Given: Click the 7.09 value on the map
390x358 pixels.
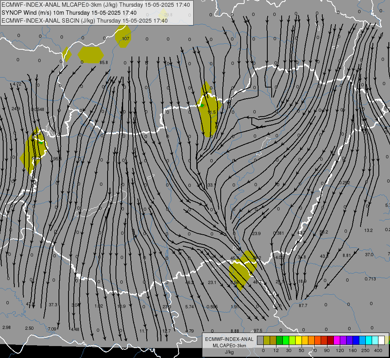Looking at the screenshot, I should [52, 329].
